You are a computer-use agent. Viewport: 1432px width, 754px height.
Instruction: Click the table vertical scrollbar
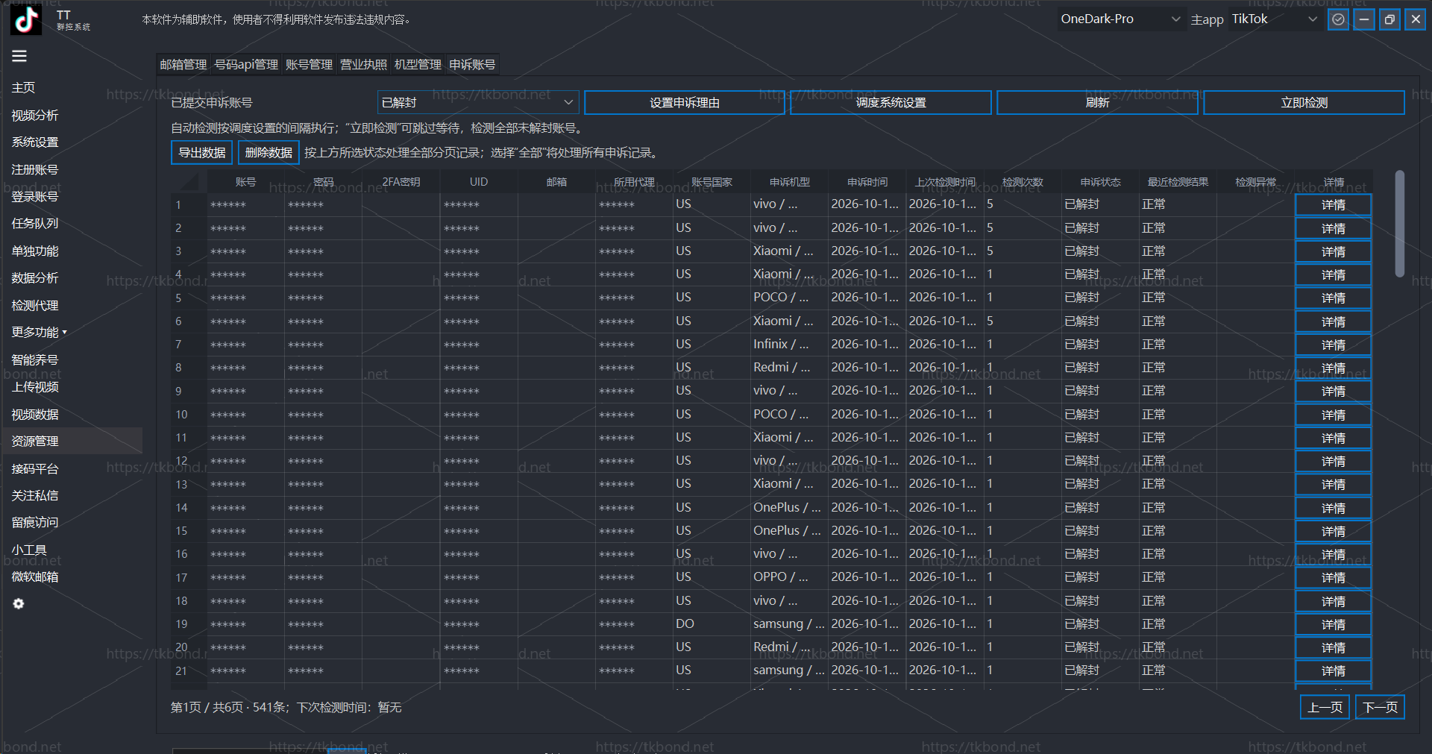1400,224
